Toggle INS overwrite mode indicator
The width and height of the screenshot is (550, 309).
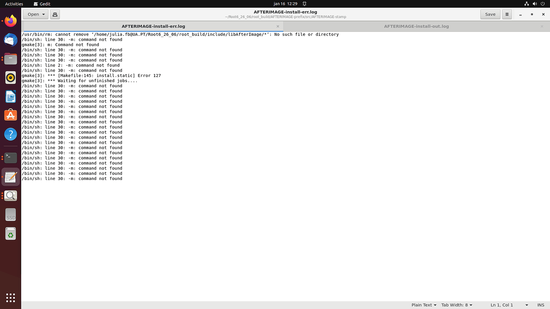coord(540,305)
